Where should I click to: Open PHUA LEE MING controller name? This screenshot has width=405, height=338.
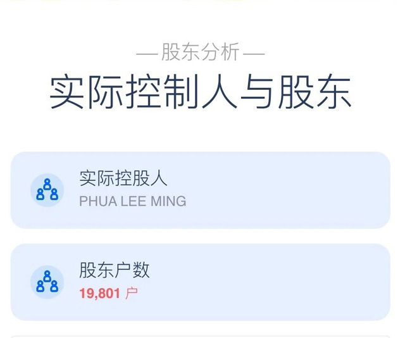[x=133, y=201]
